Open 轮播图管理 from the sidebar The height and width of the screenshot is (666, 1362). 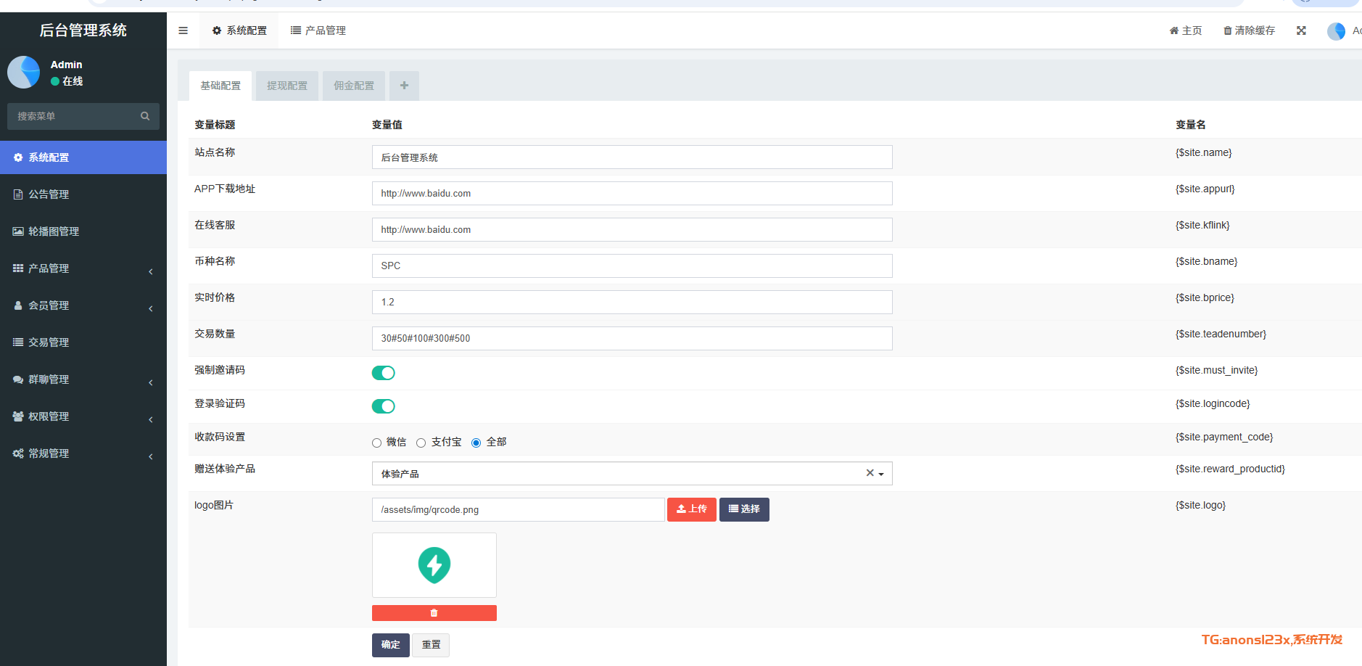pyautogui.click(x=54, y=231)
